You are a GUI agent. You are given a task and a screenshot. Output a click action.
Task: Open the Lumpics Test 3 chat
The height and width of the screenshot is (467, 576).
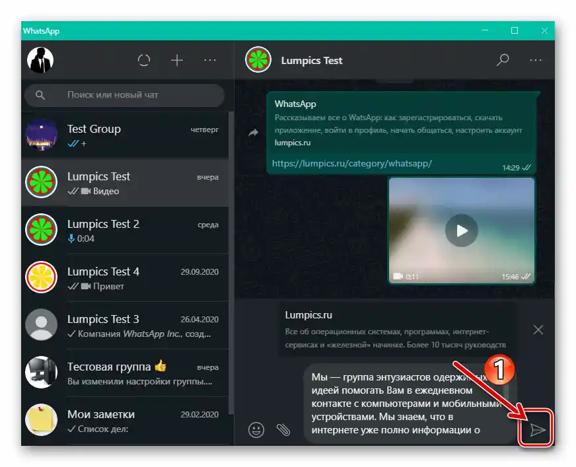click(125, 325)
